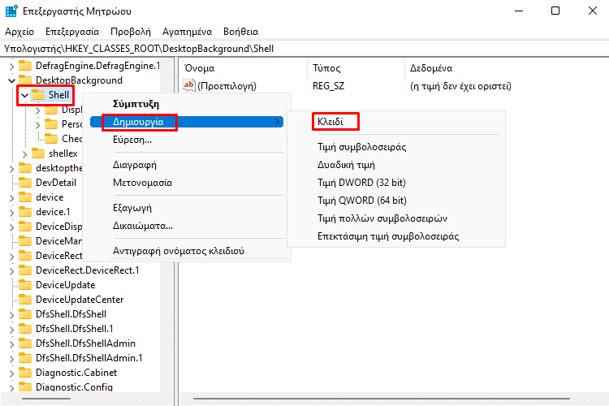Screen dimensions: 609x406
Task: Open the Αρχείο menu
Action: pyautogui.click(x=19, y=32)
